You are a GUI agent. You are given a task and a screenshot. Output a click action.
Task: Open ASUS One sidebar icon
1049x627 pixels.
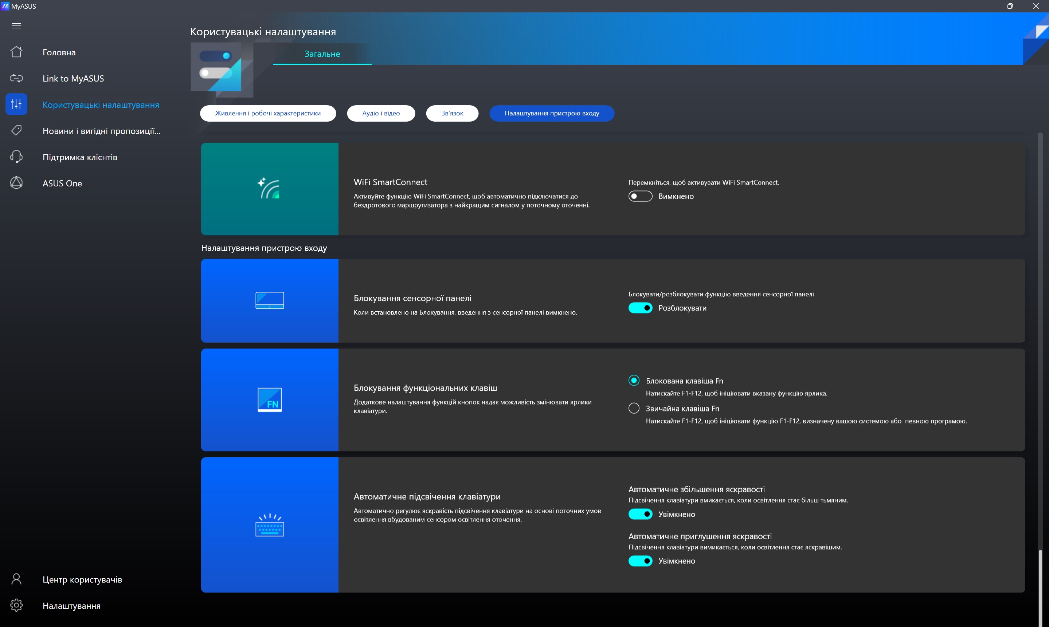[16, 183]
